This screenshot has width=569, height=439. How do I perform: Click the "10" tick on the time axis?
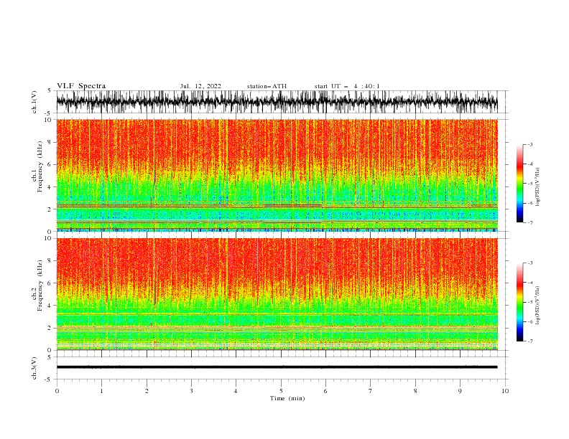click(505, 391)
